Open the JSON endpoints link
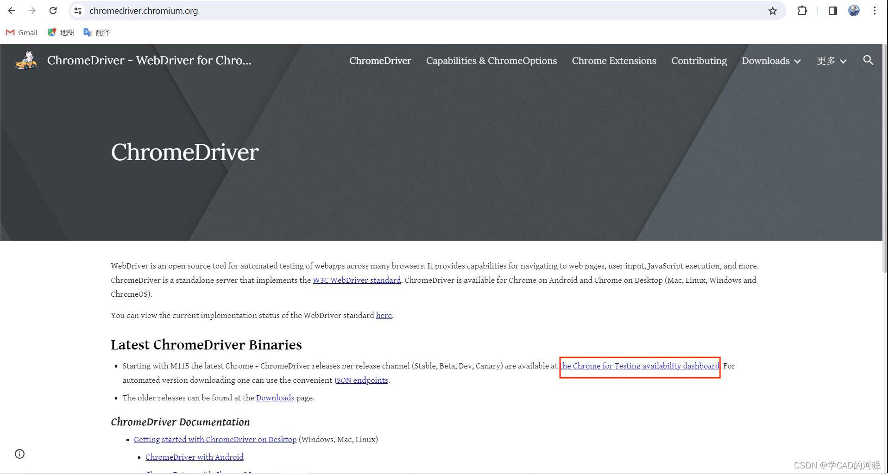The height and width of the screenshot is (474, 888). (361, 380)
